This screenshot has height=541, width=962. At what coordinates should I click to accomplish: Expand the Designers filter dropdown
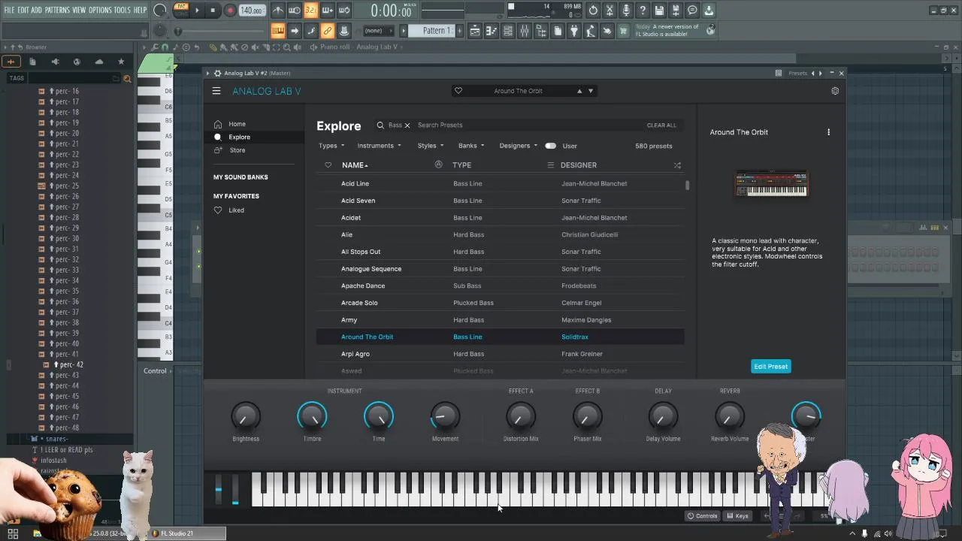pyautogui.click(x=519, y=146)
